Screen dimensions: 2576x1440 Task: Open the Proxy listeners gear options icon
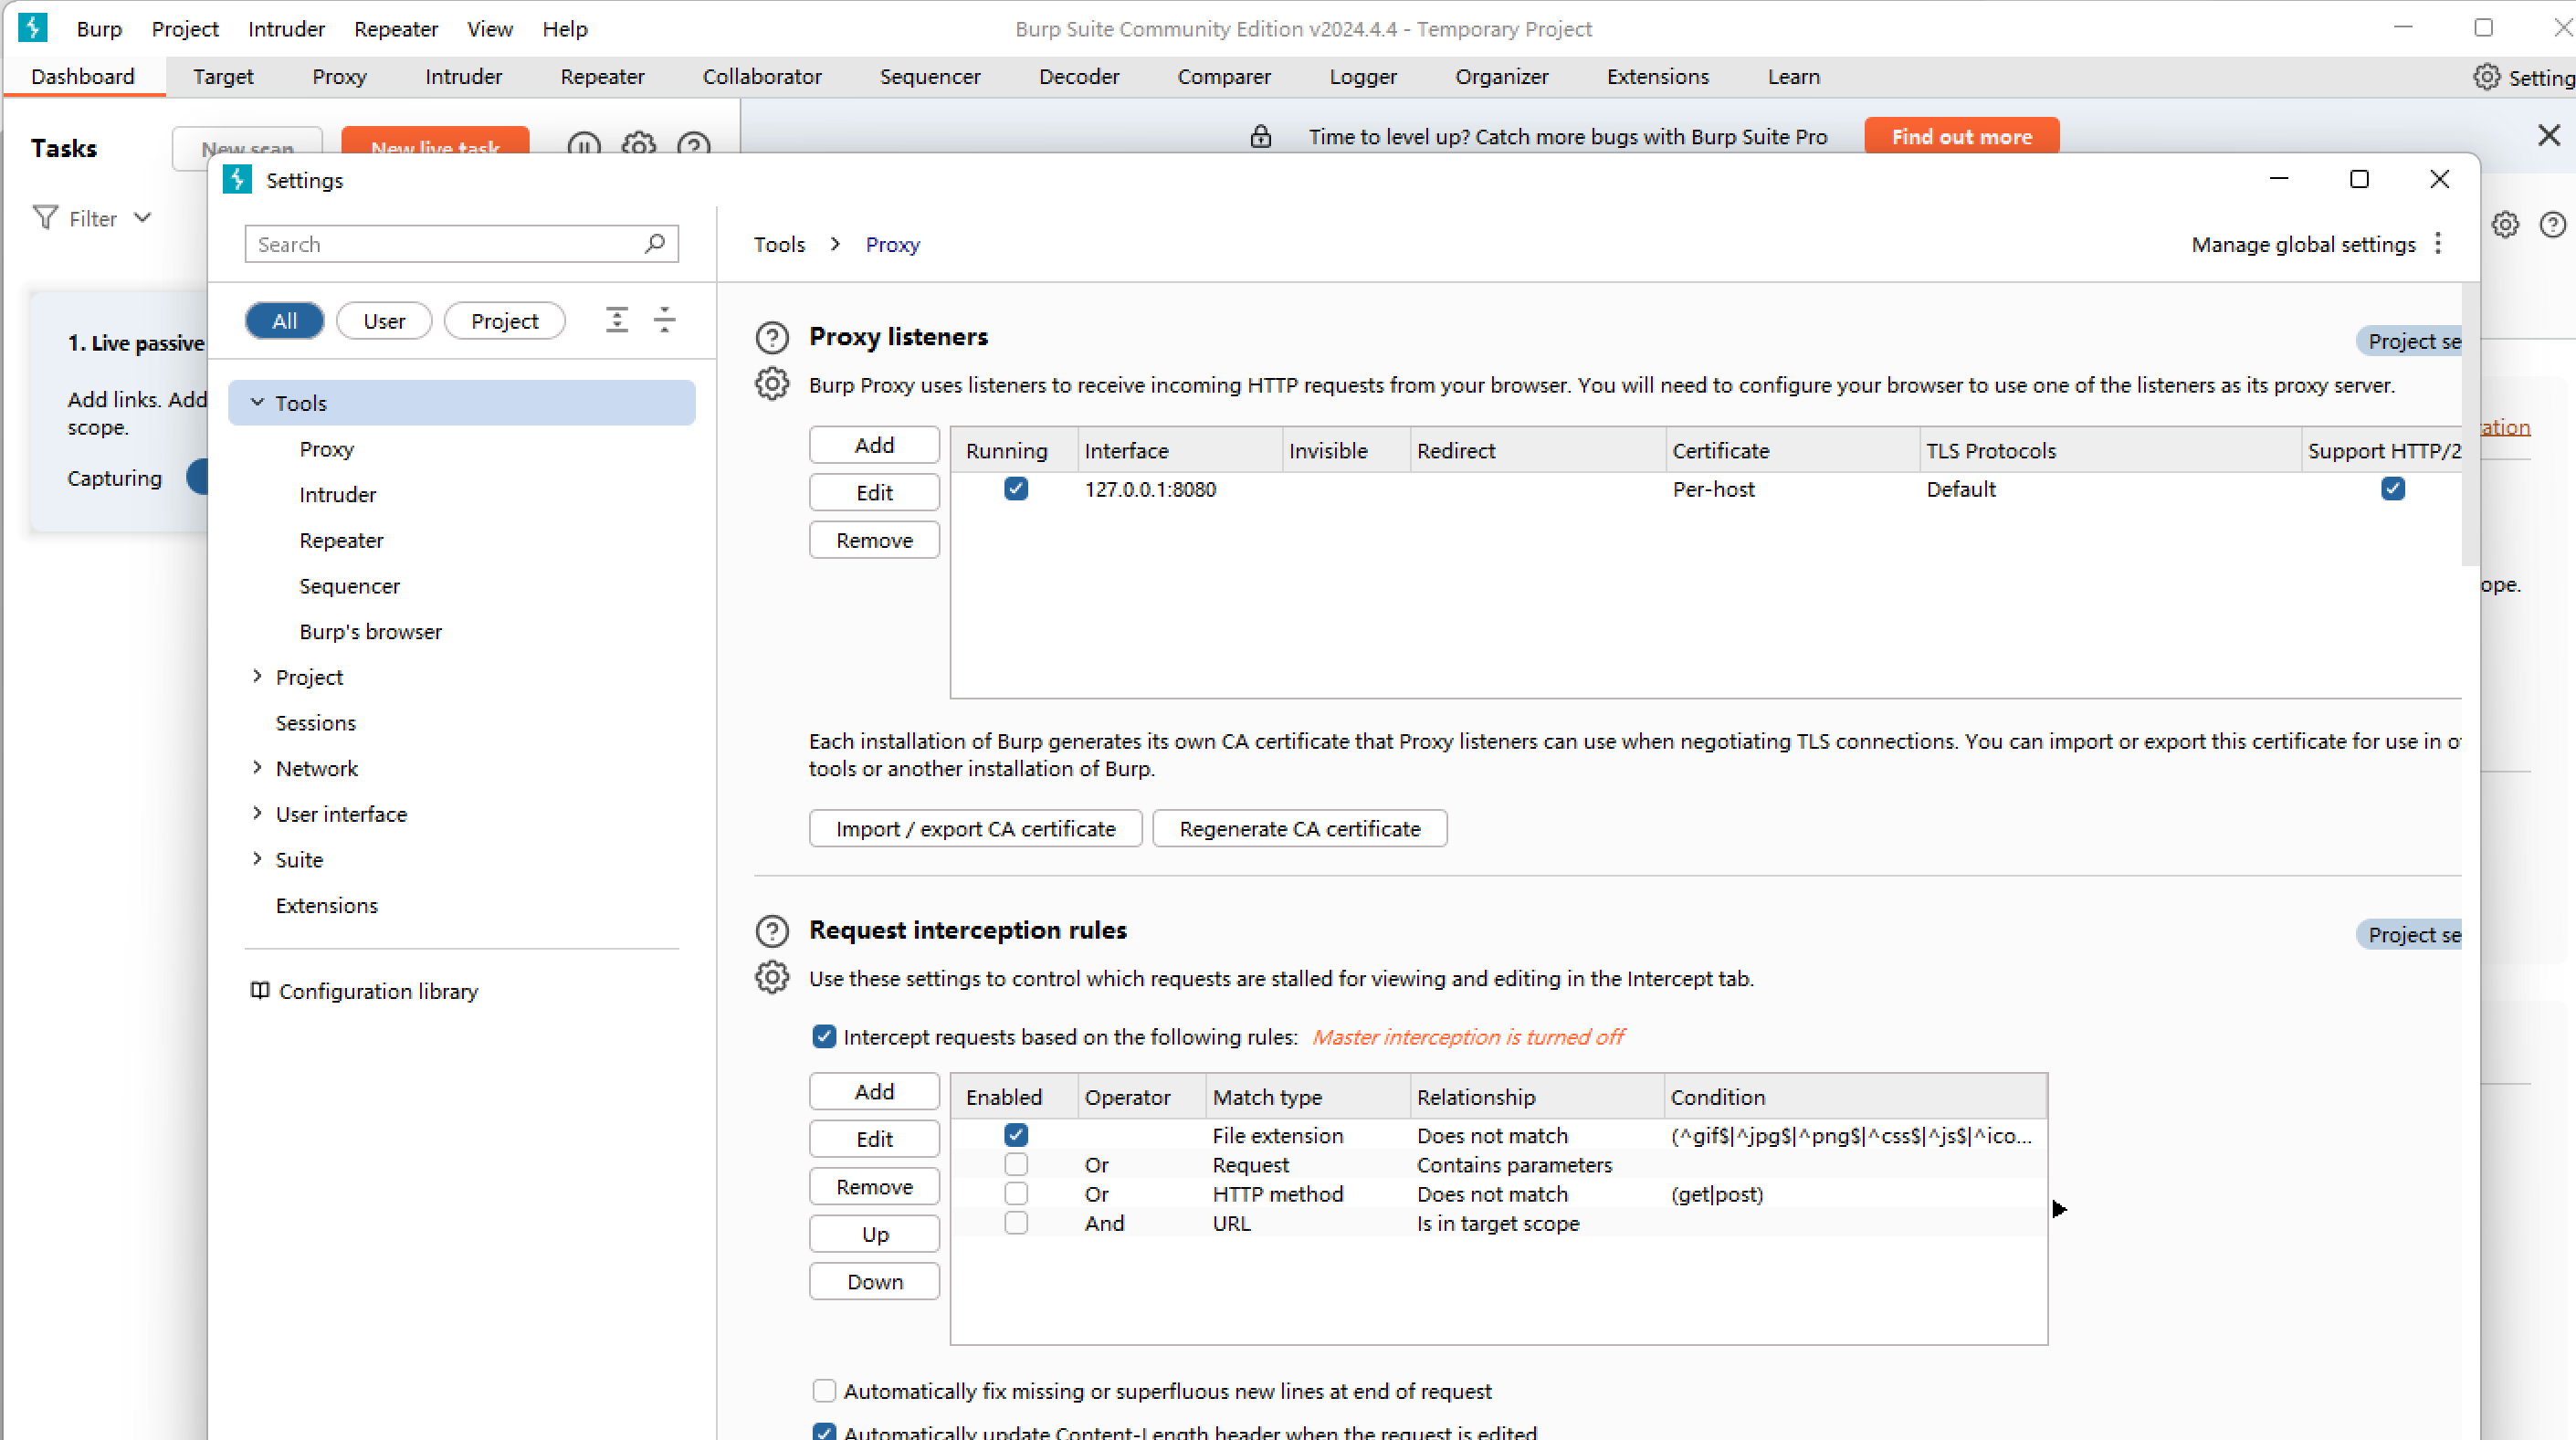click(771, 384)
